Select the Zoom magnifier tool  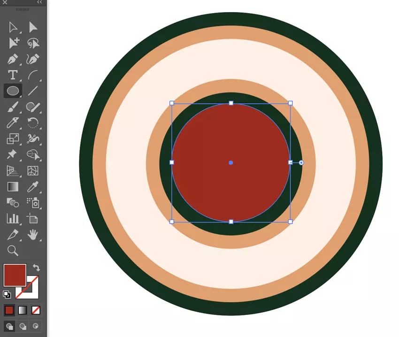[13, 251]
